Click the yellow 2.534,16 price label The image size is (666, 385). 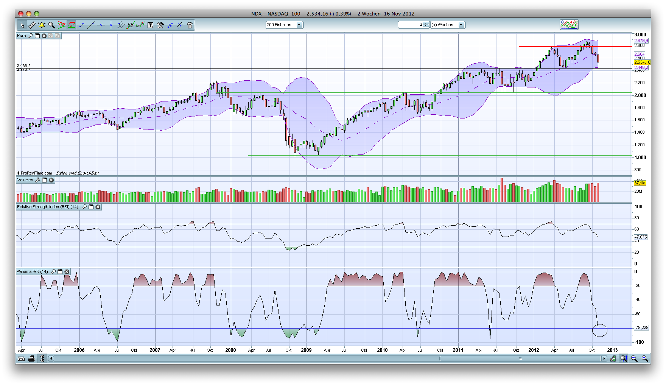click(642, 62)
